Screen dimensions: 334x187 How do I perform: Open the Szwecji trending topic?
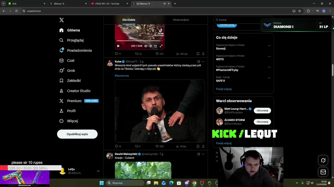click(221, 49)
